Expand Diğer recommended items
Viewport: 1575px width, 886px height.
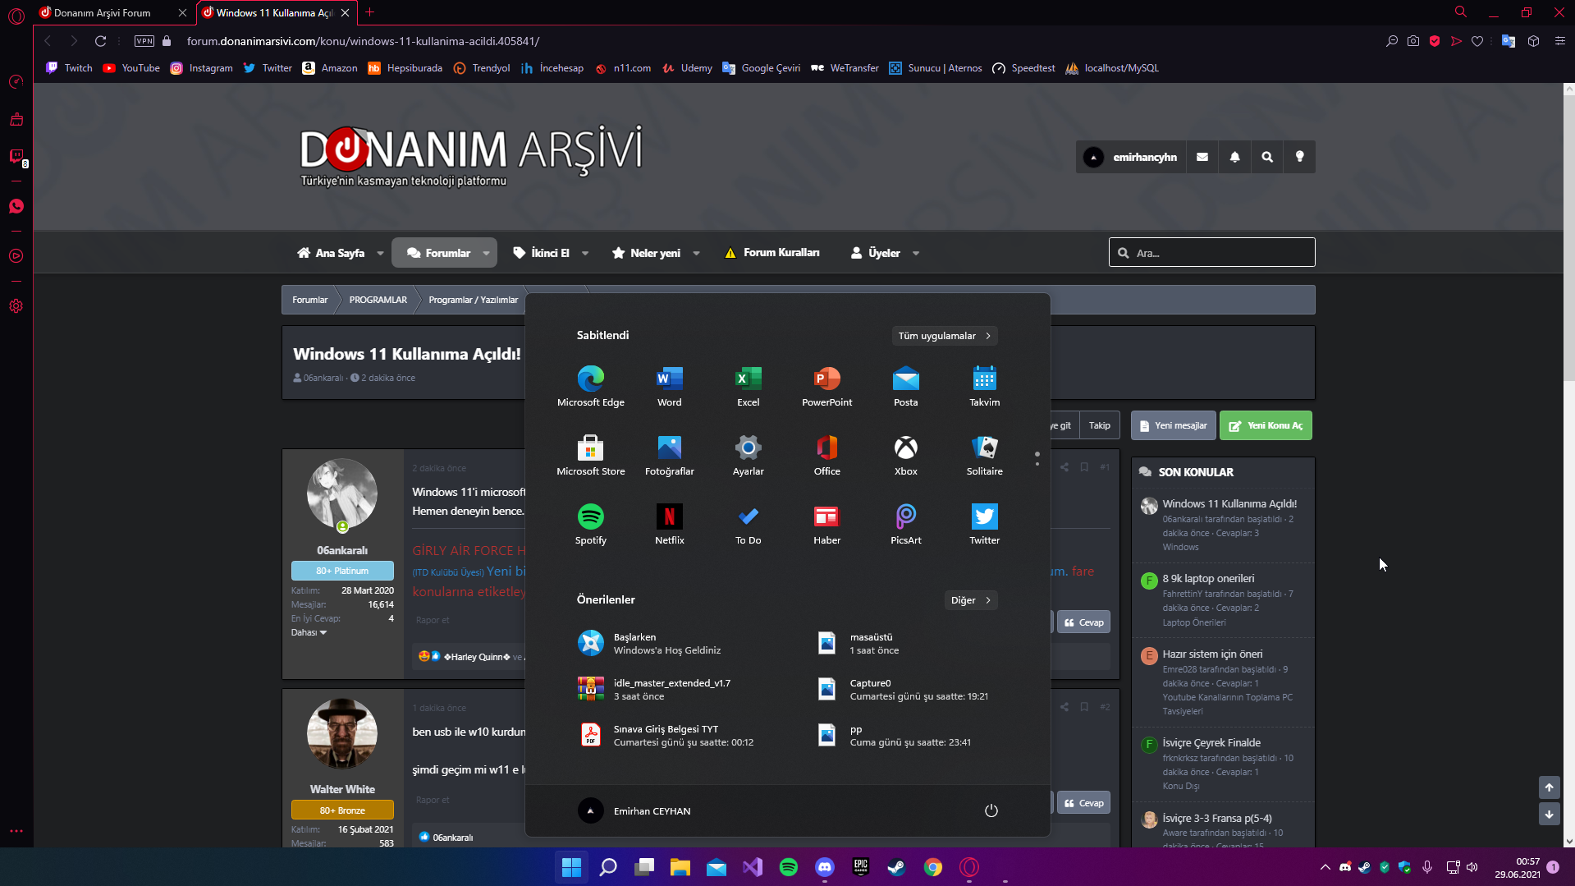click(971, 600)
